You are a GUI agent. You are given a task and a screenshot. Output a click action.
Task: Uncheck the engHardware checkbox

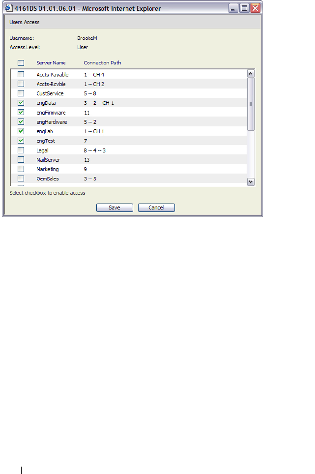tap(21, 122)
